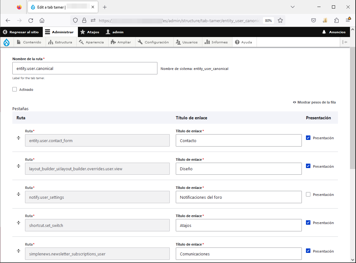The width and height of the screenshot is (356, 263).
Task: Open the browser extensions puzzle icon
Action: click(336, 21)
